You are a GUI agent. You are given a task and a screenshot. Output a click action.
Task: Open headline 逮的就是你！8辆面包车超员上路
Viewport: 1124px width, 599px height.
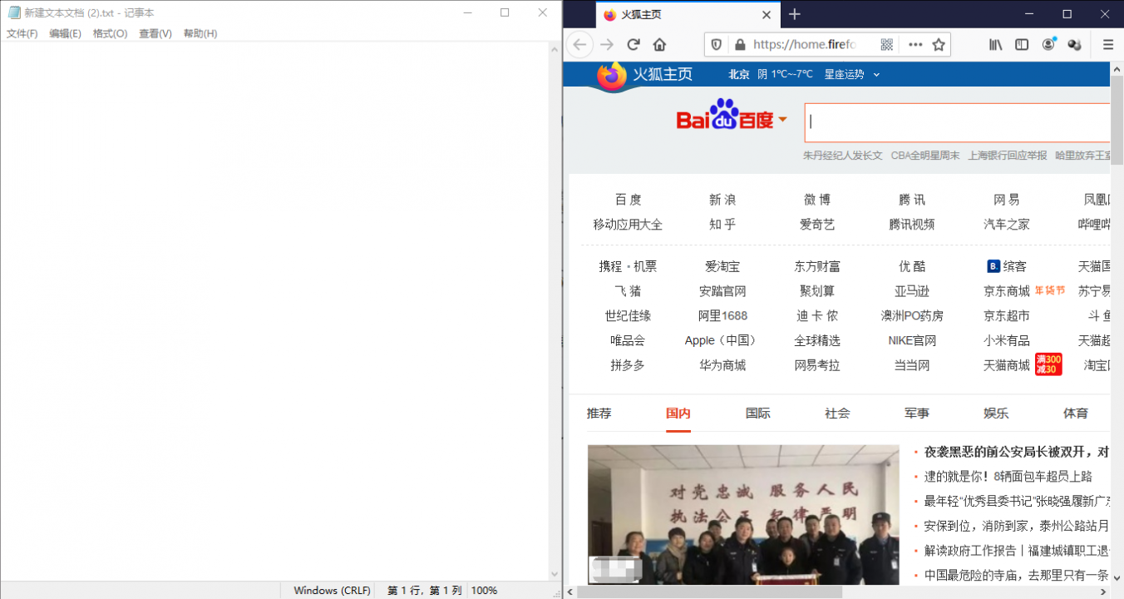(1008, 477)
